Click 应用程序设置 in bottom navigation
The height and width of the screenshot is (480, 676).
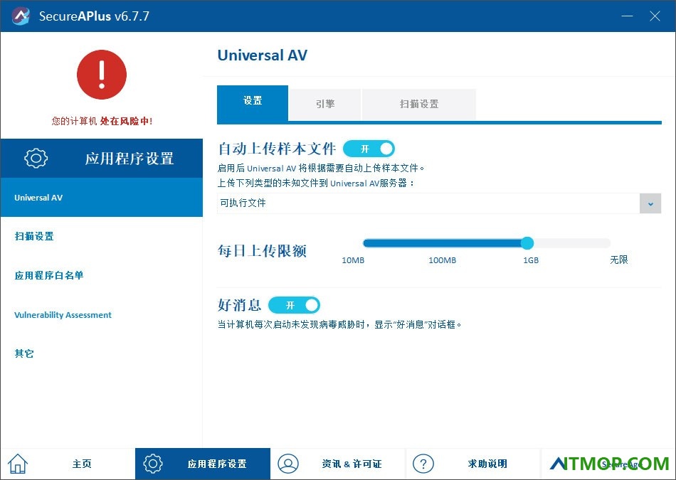(x=203, y=464)
